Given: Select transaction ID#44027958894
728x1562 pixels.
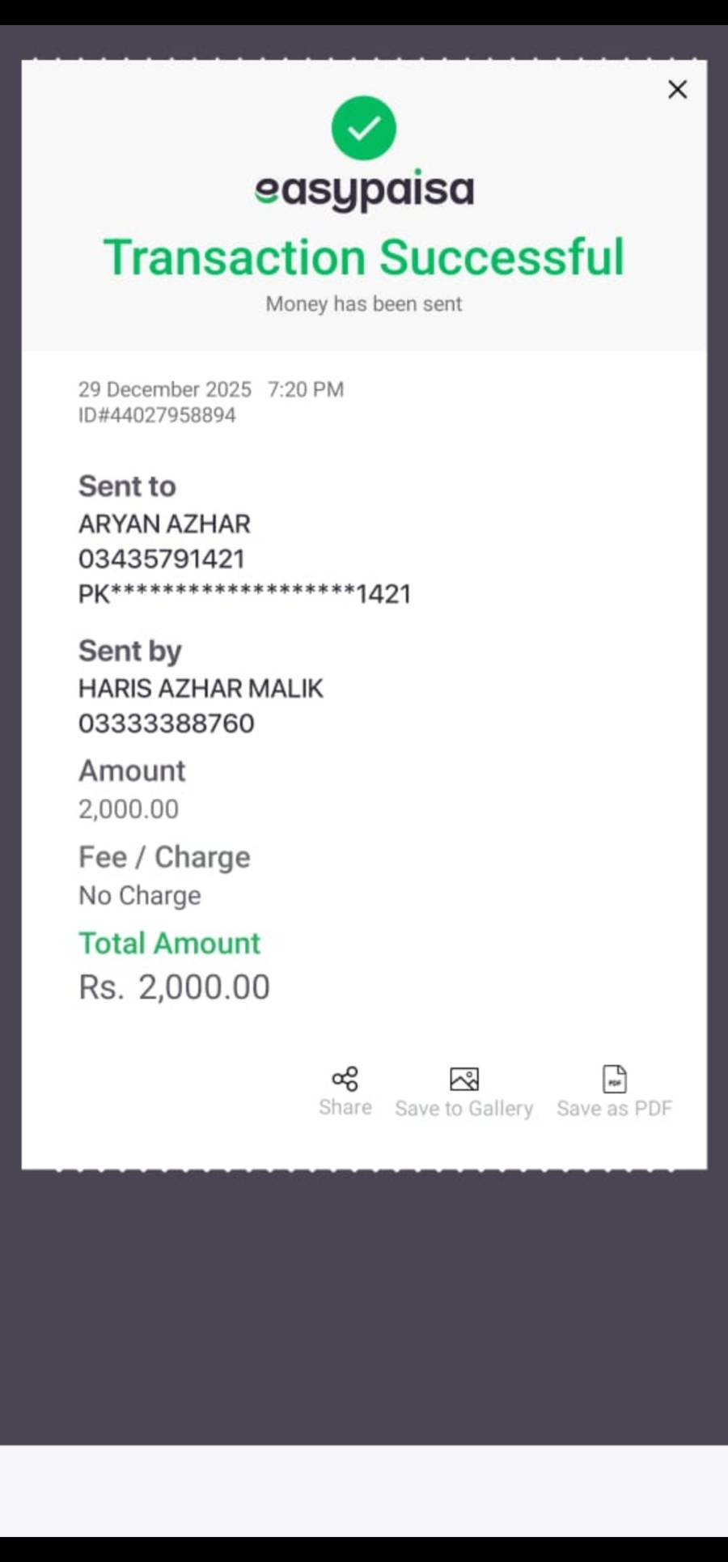Looking at the screenshot, I should pyautogui.click(x=157, y=415).
